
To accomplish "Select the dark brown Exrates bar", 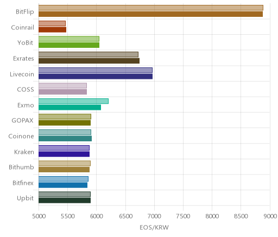I will 89,61.
